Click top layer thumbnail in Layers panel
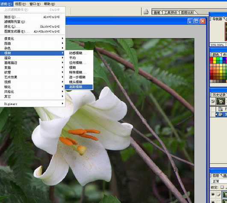Viewport: 227px width, 203px height. [225, 194]
